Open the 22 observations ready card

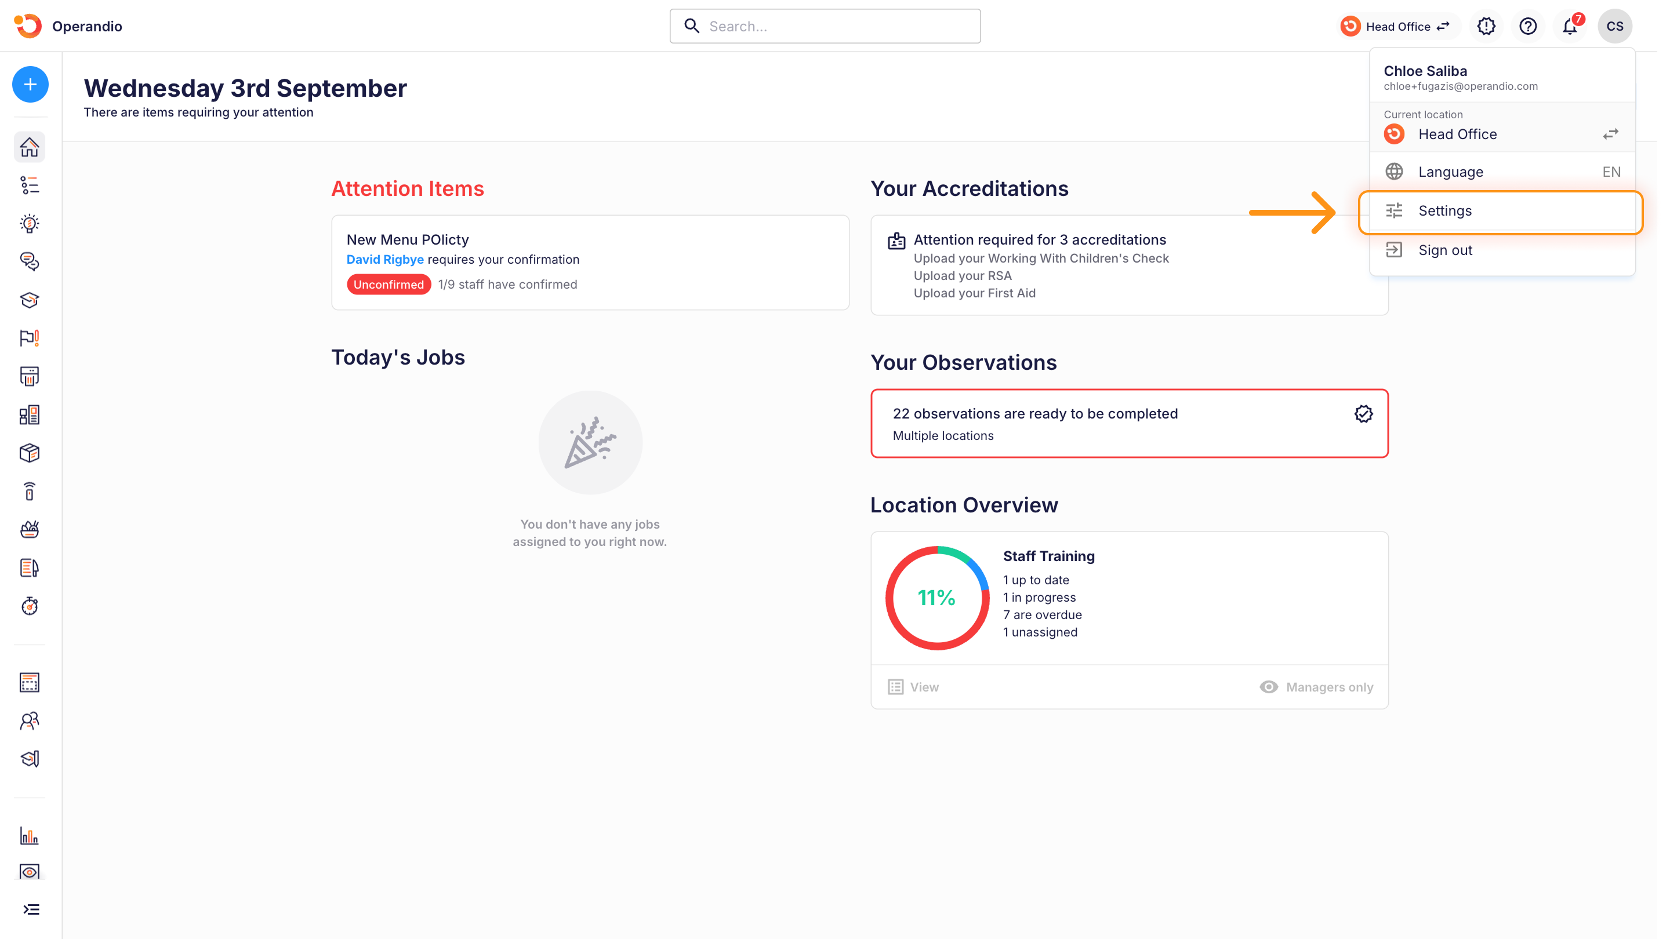pyautogui.click(x=1130, y=423)
